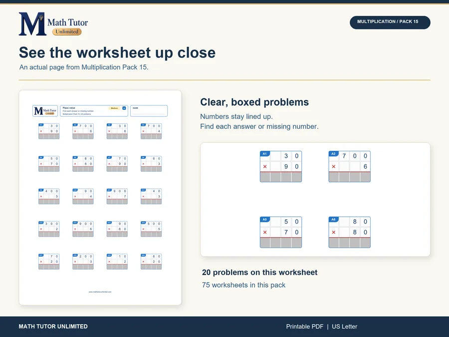The height and width of the screenshot is (337, 449).
Task: Click the heading "See the worksheet up close"
Action: 117,52
